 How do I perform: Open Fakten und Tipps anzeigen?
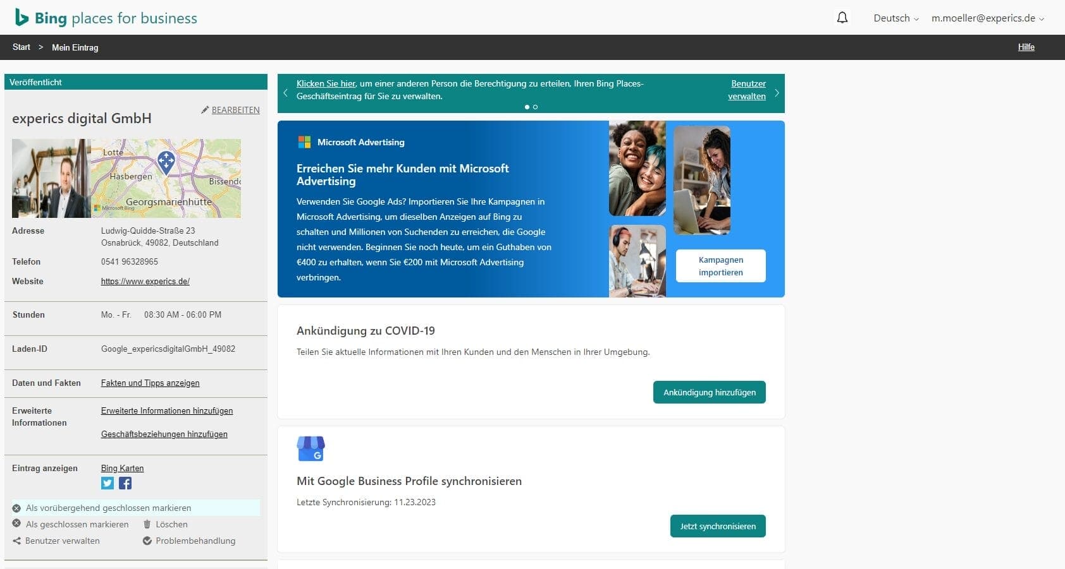pos(150,383)
